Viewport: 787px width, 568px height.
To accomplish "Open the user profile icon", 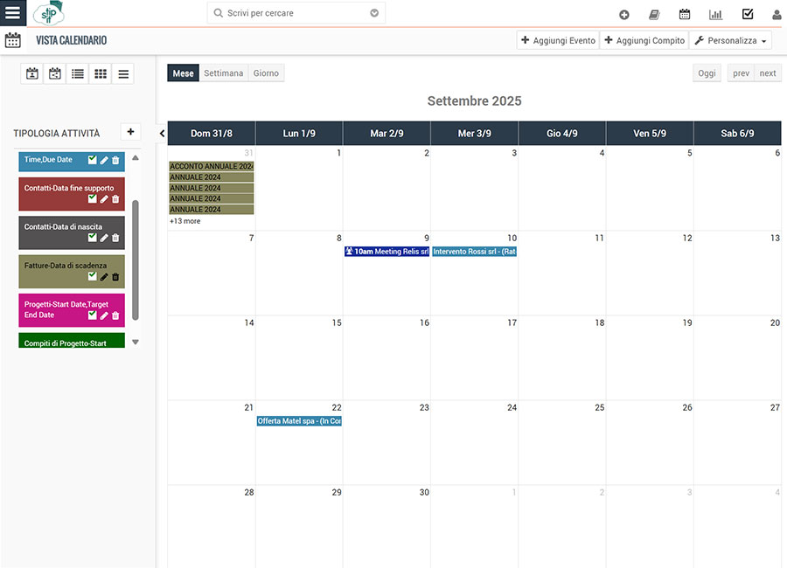I will coord(777,14).
